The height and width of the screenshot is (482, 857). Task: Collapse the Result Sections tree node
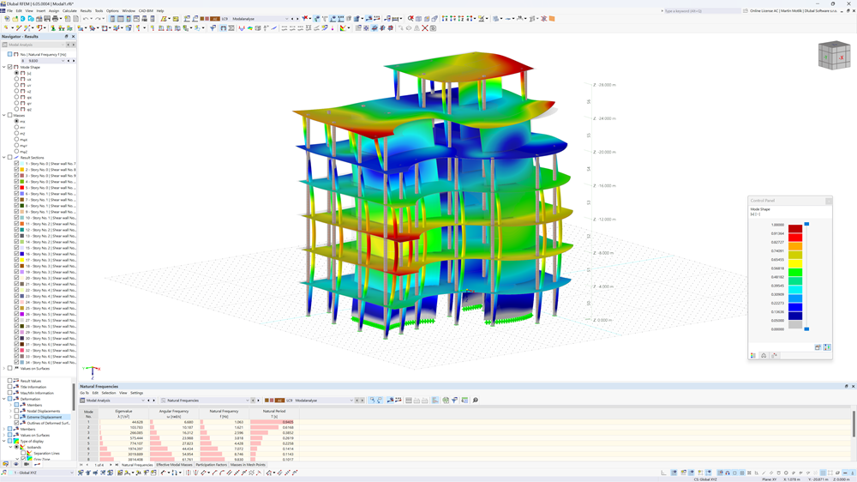point(4,158)
